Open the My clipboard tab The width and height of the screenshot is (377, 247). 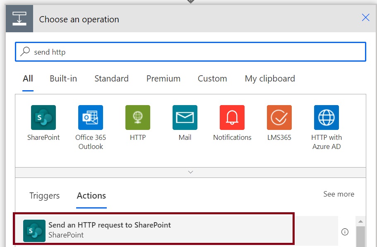pos(270,79)
